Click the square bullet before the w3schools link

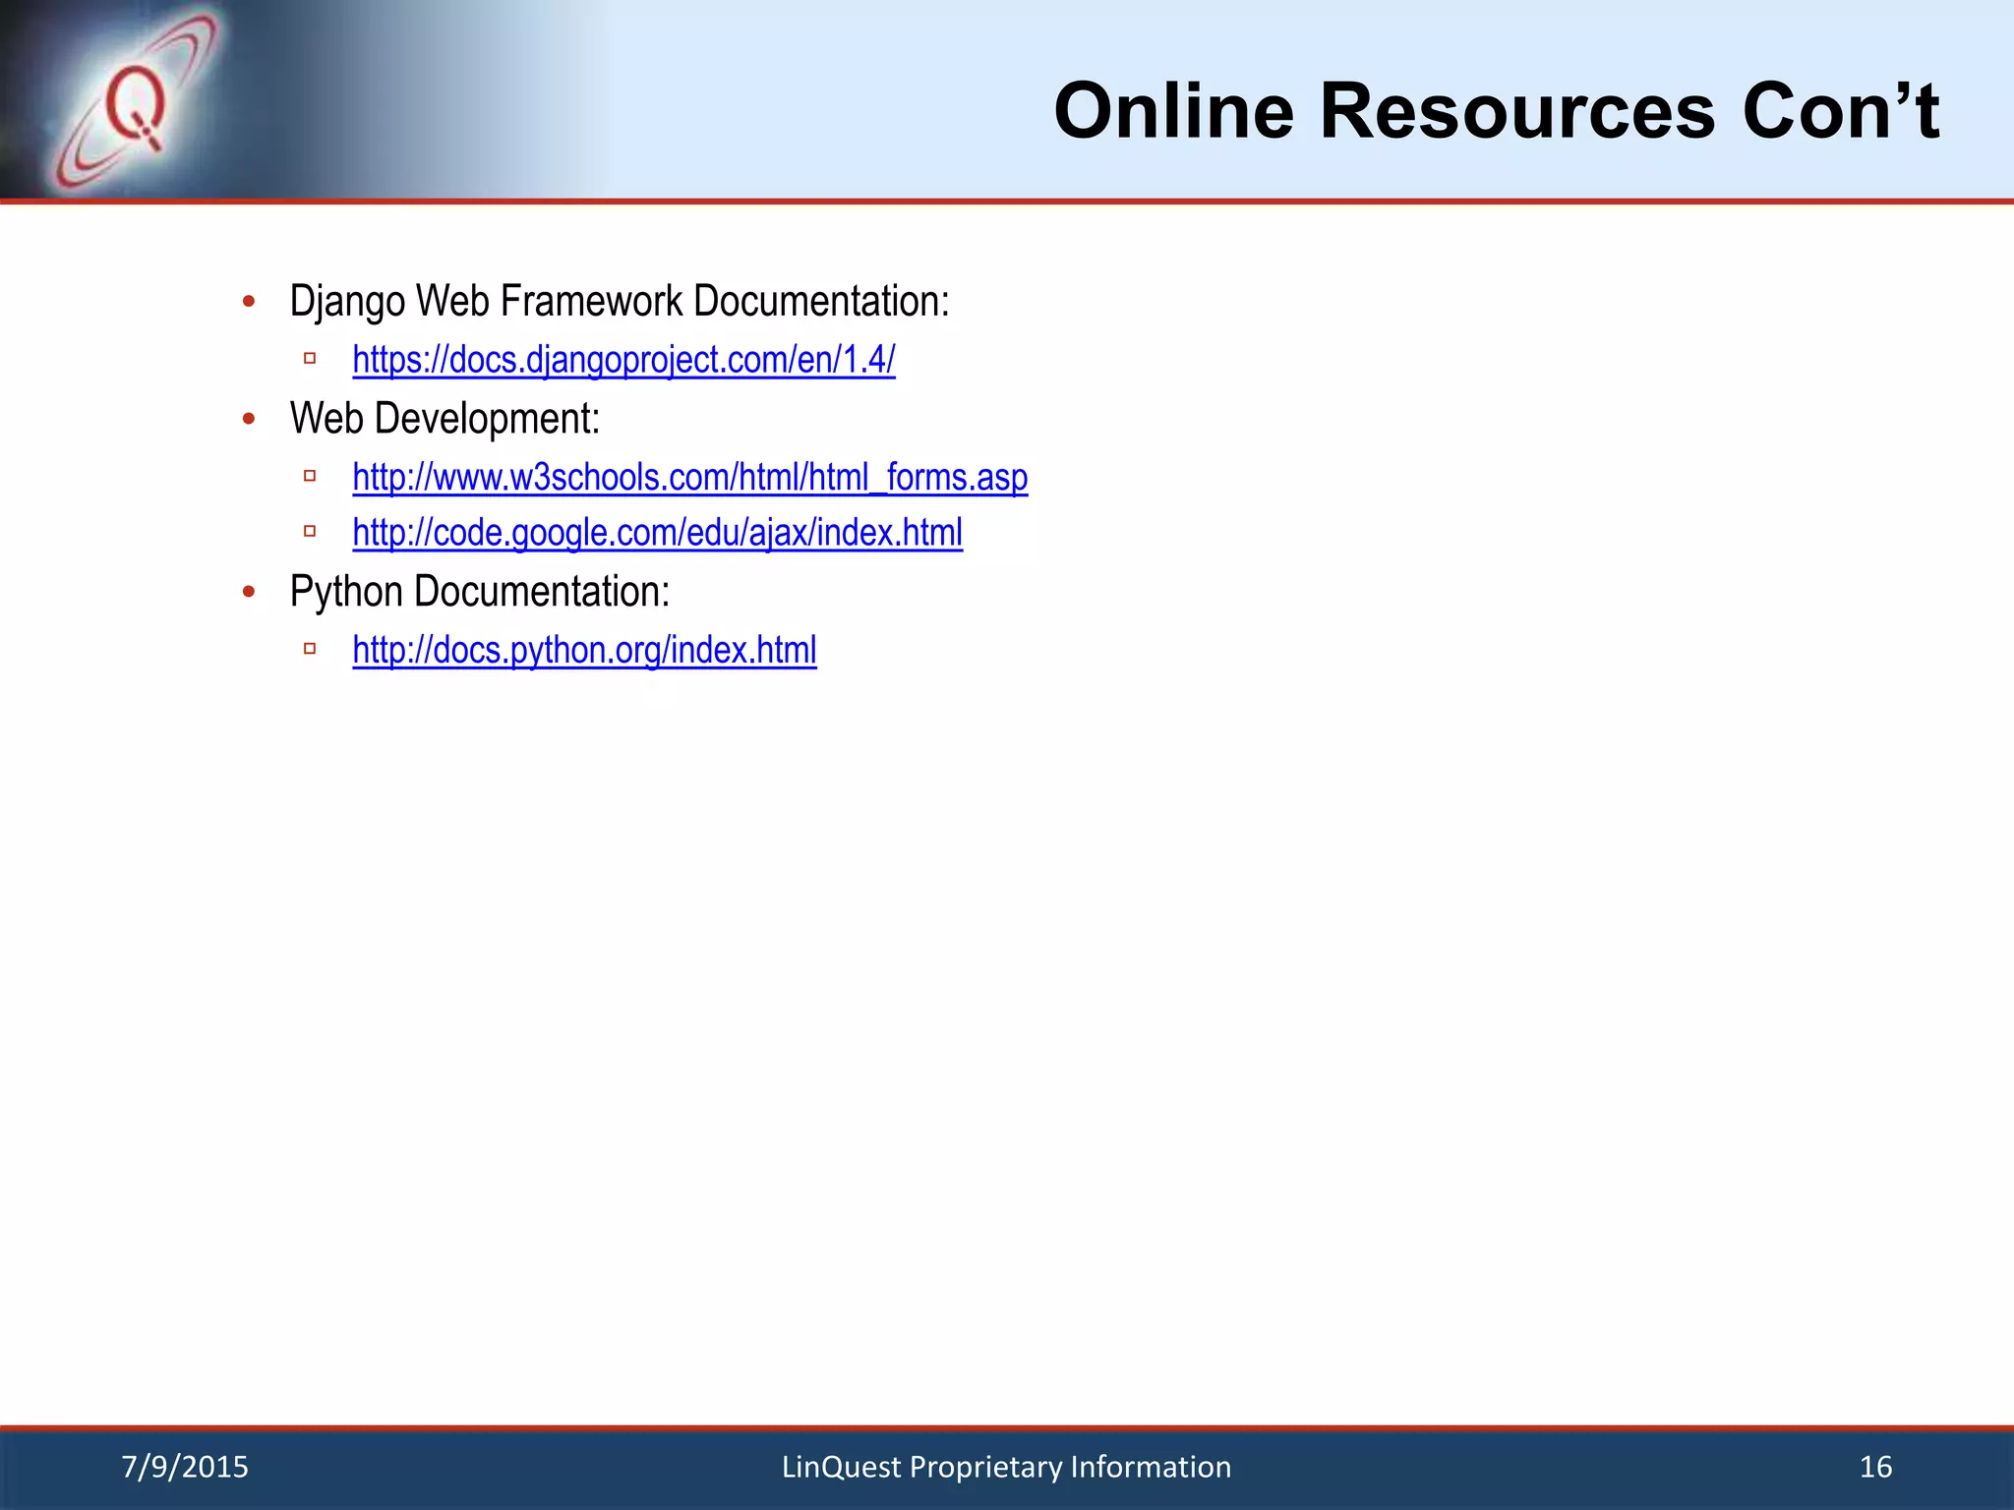pyautogui.click(x=310, y=477)
